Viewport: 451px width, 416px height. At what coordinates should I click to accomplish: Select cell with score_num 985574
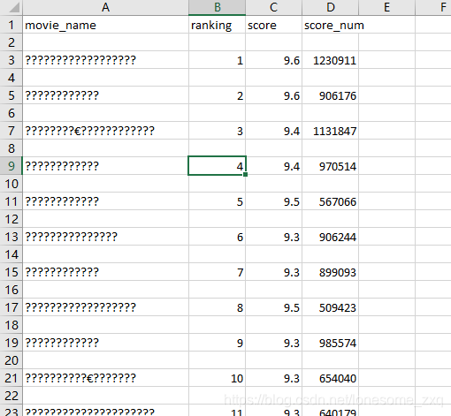click(x=330, y=343)
